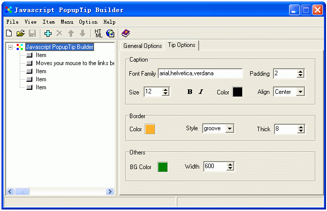Click the tree horizontal scrollbar thumb
327x211 pixels.
22,191
